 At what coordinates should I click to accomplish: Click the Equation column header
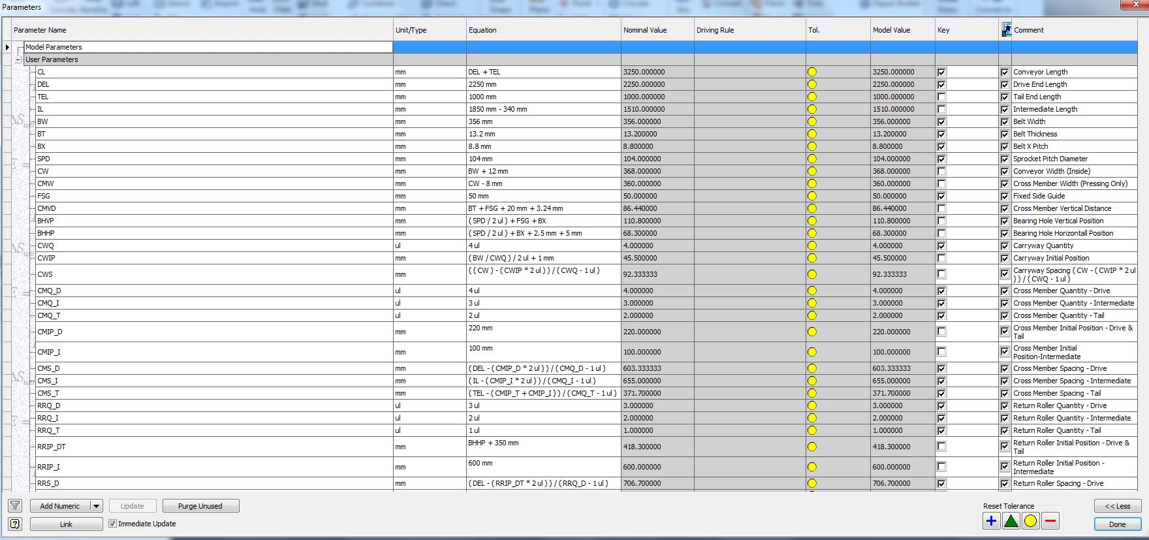[x=544, y=30]
